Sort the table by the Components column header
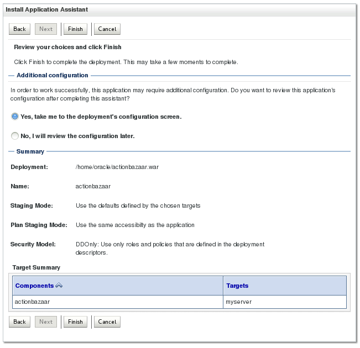360x348 pixels. click(x=34, y=286)
